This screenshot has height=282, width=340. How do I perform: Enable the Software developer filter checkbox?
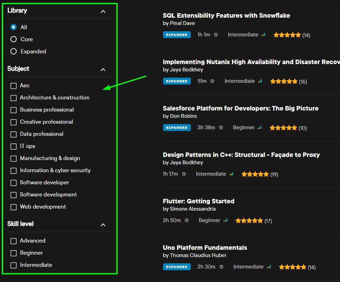pyautogui.click(x=14, y=183)
